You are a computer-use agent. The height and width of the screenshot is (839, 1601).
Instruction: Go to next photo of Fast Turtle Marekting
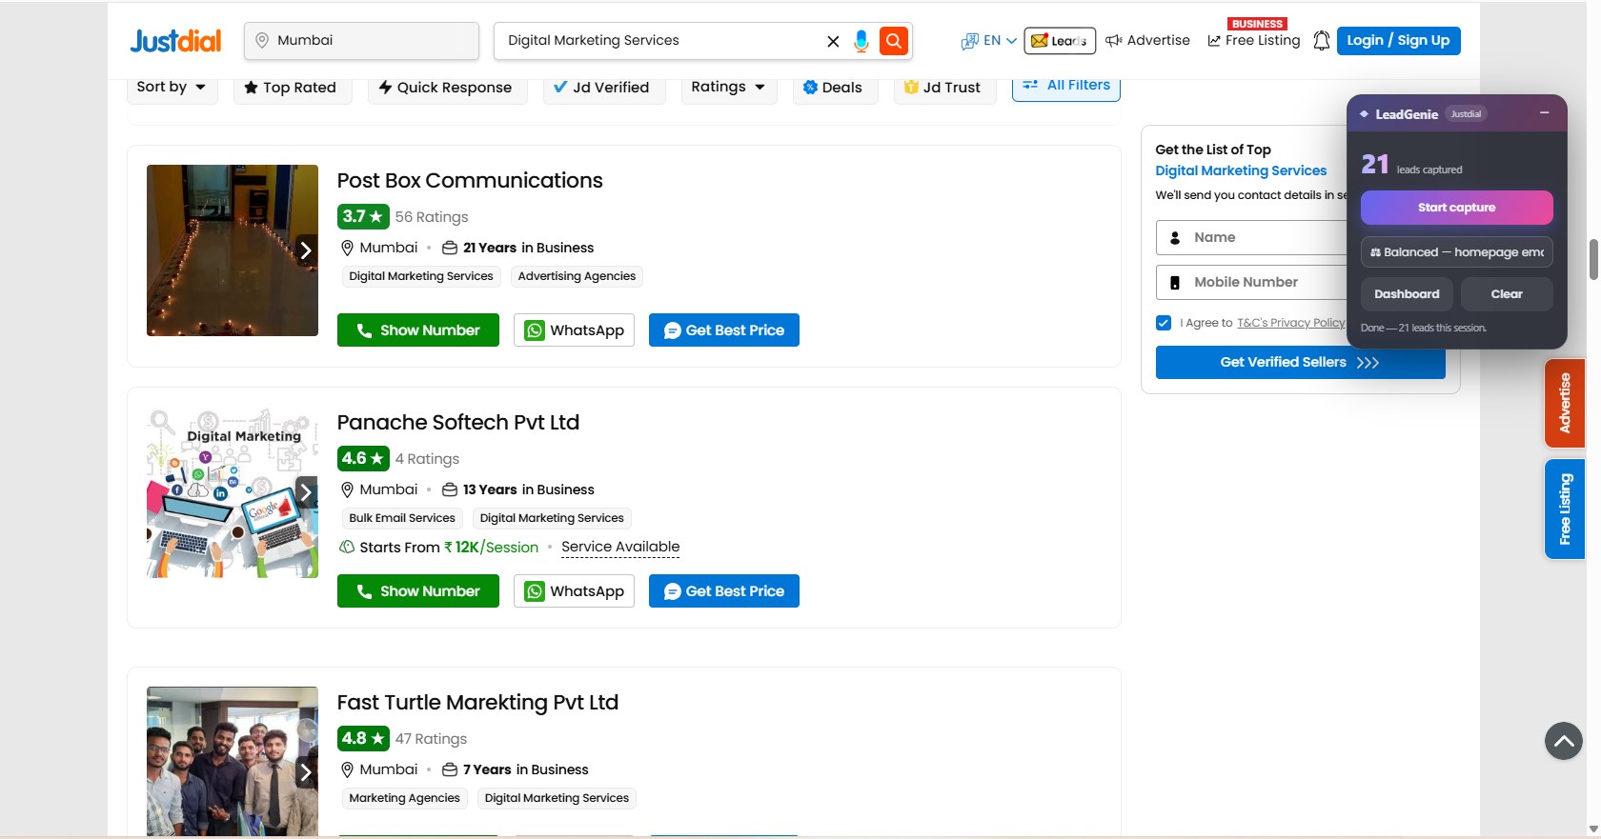click(306, 772)
